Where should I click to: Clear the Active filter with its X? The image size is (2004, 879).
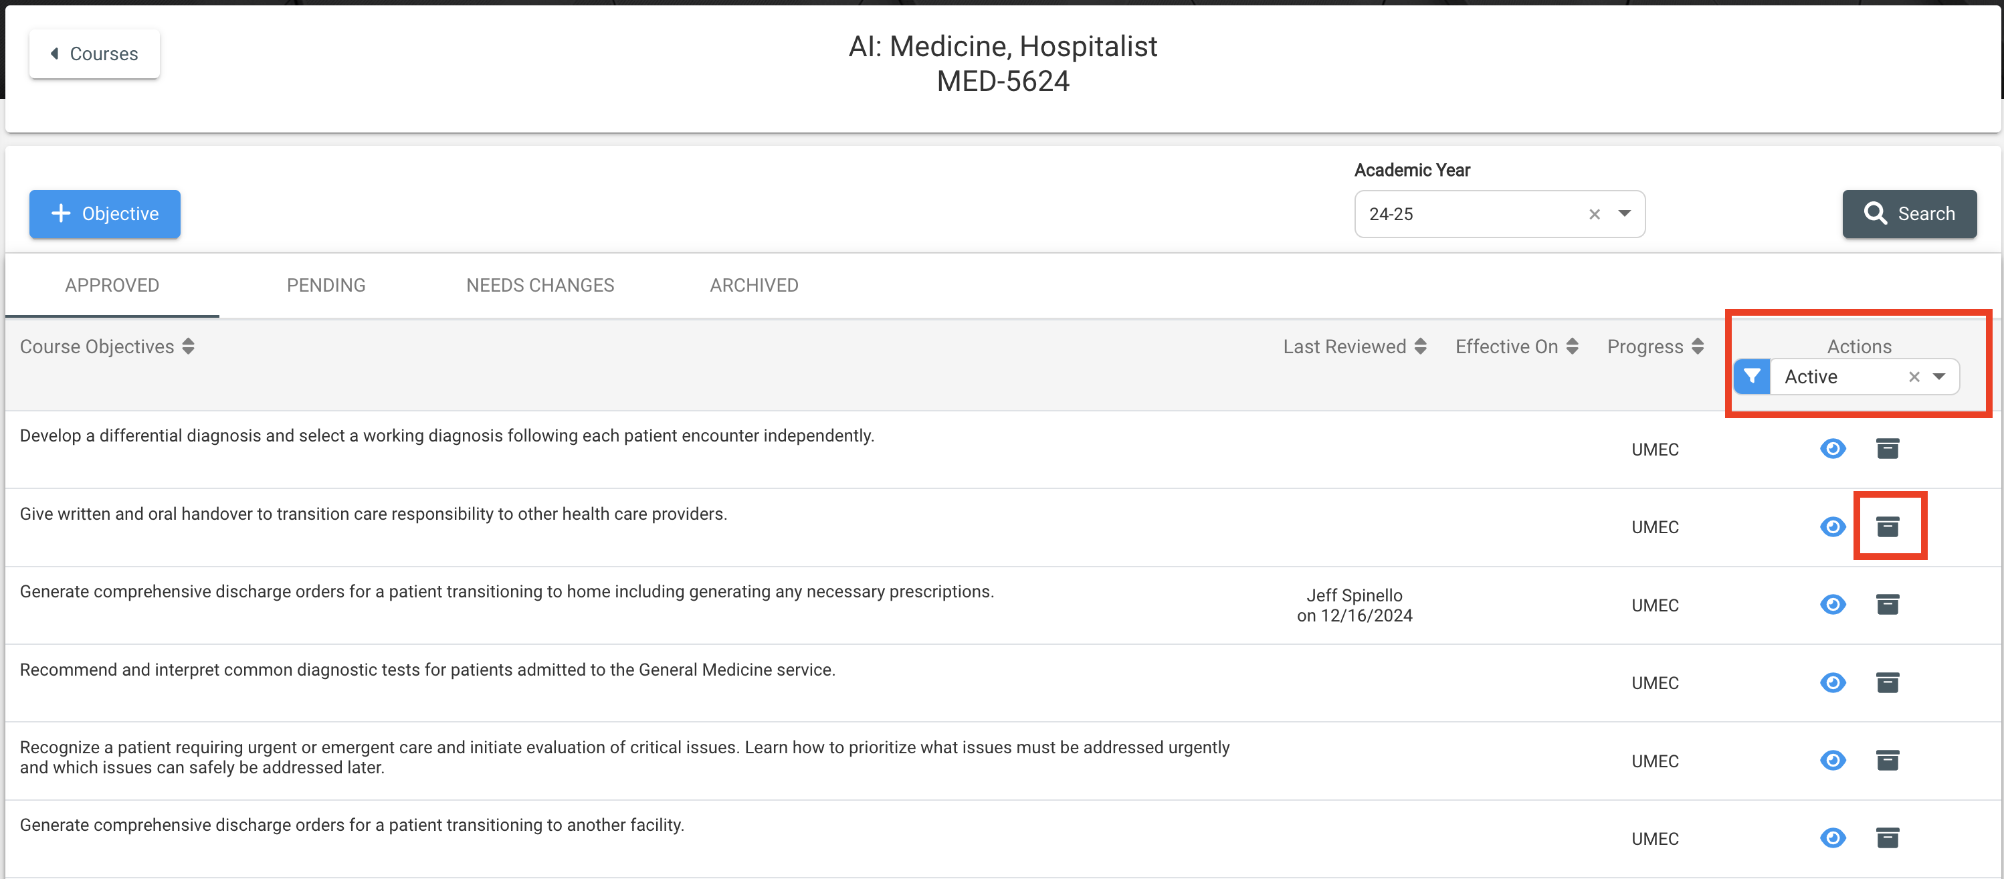pyautogui.click(x=1914, y=377)
